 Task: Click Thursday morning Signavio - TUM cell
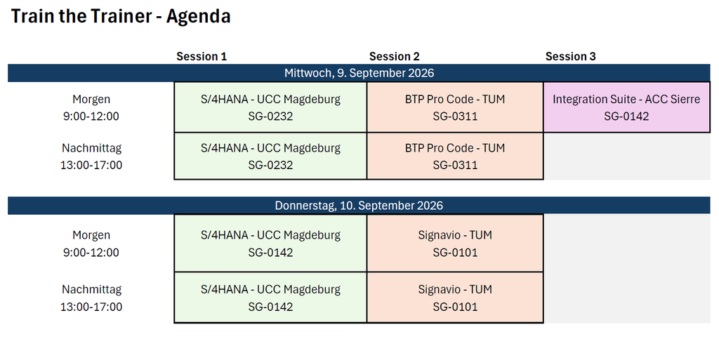455,244
